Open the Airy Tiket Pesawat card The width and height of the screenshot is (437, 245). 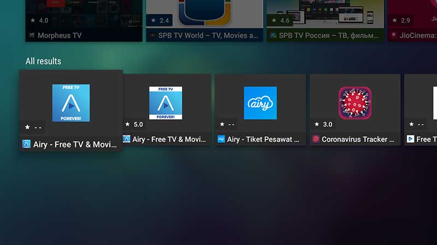[x=261, y=110]
